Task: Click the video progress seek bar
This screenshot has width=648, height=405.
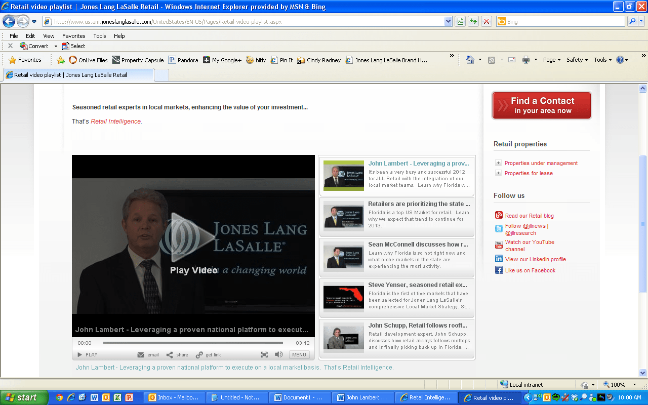Action: point(193,343)
